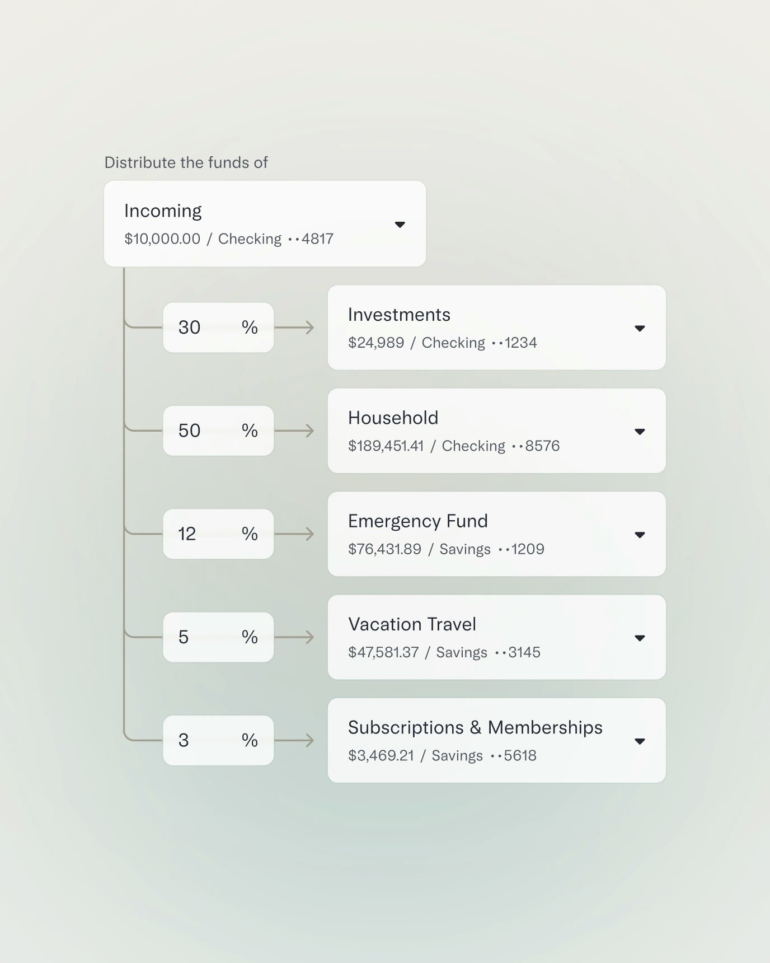The width and height of the screenshot is (770, 963).
Task: Expand the Investments account selector
Action: [640, 328]
